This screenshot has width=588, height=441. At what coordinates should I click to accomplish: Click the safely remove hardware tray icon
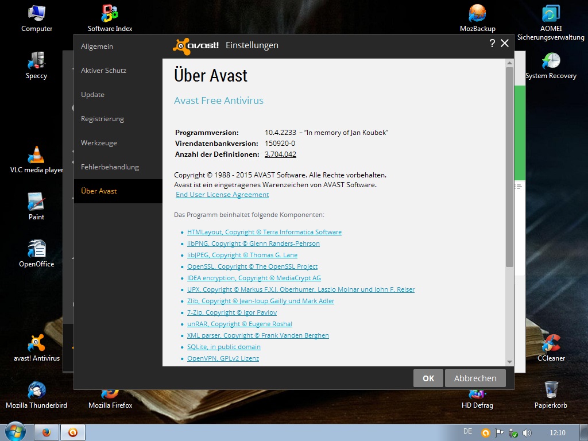point(513,433)
